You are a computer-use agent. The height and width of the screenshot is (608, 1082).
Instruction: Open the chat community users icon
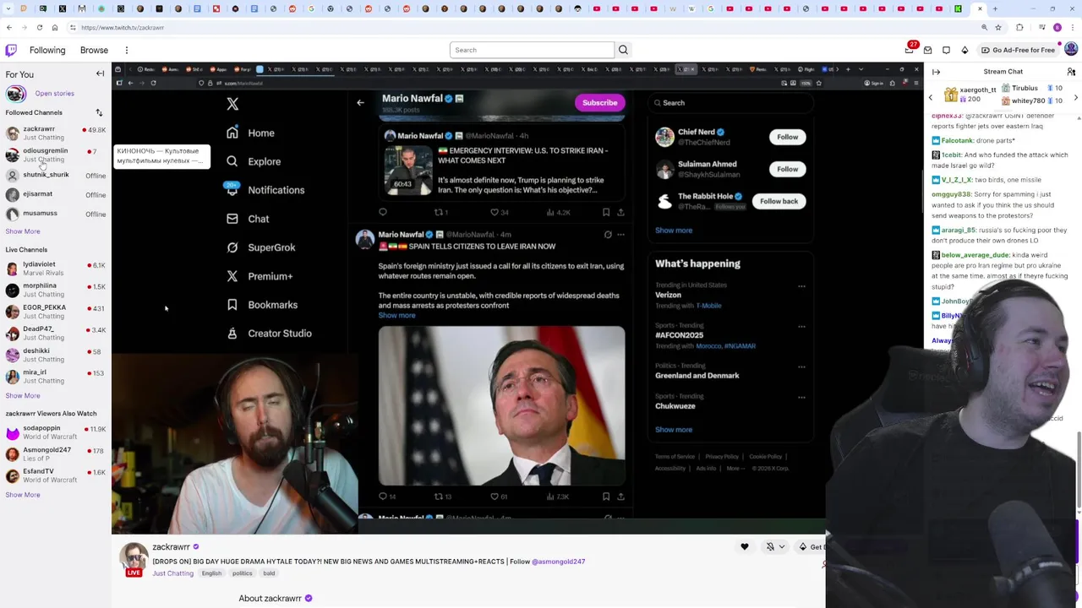coord(1071,72)
